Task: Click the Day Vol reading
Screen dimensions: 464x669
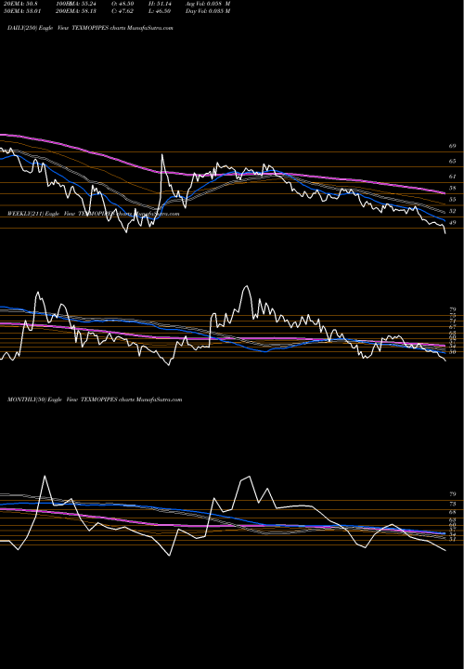Action: click(208, 11)
